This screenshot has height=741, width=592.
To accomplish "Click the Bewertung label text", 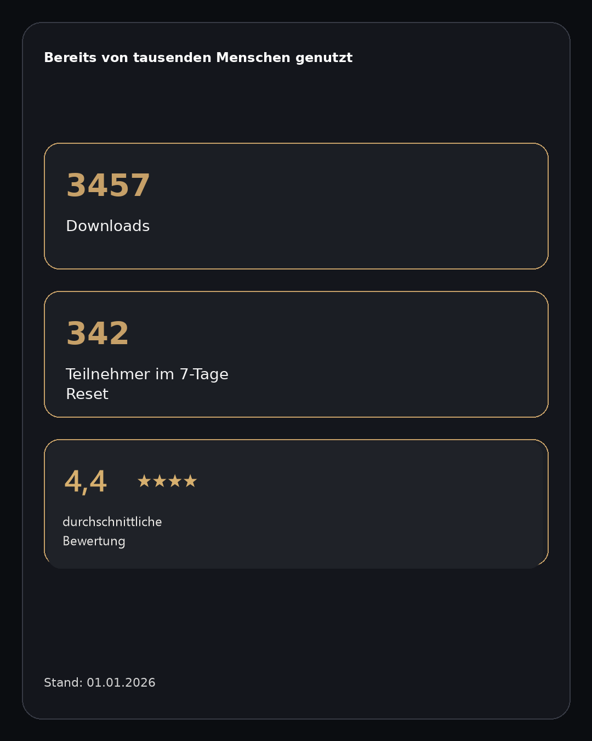I will pos(94,541).
